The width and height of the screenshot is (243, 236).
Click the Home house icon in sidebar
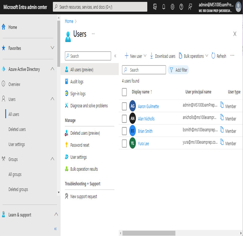(4, 27)
